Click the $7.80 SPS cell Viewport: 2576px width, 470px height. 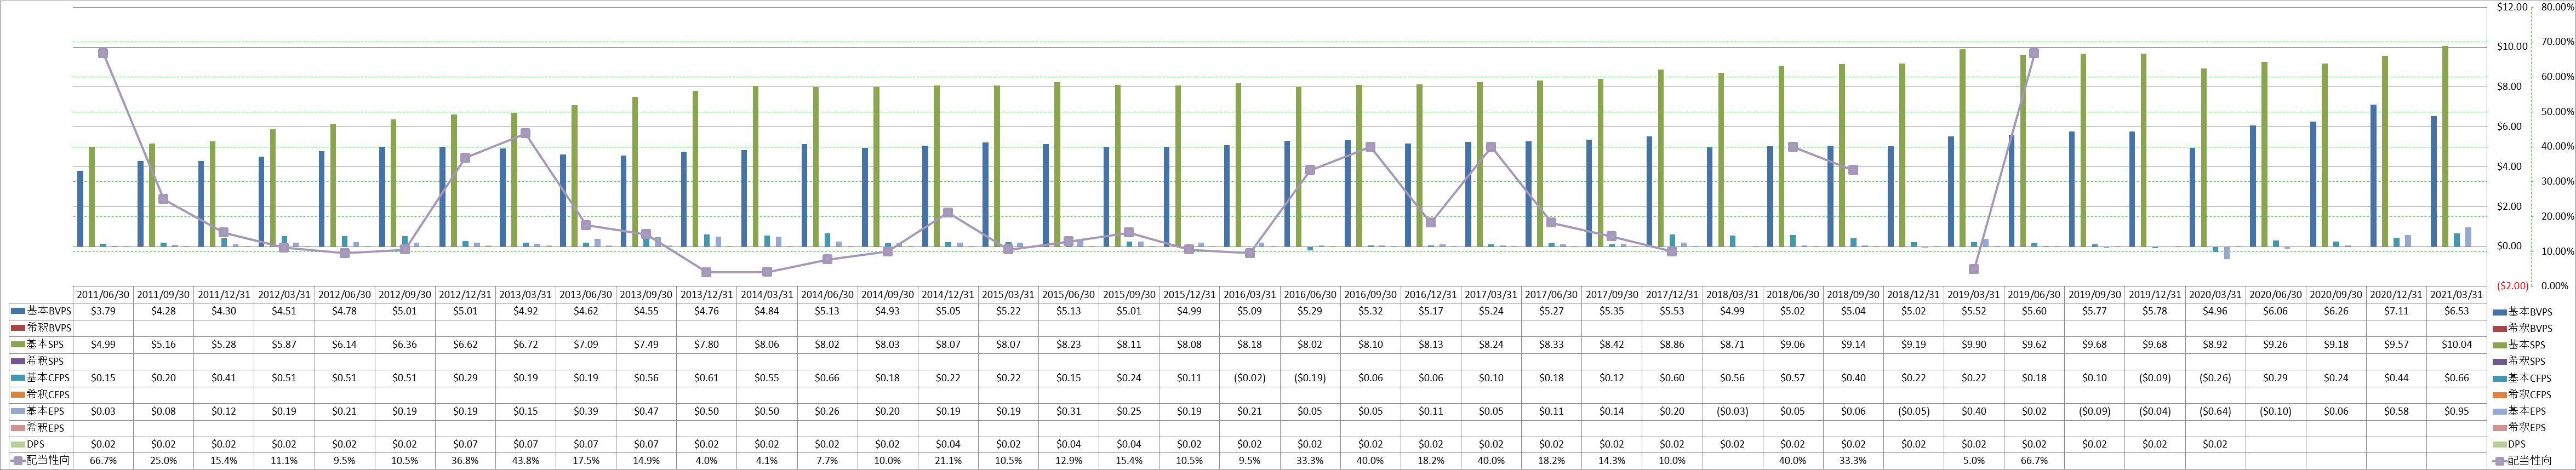point(706,344)
